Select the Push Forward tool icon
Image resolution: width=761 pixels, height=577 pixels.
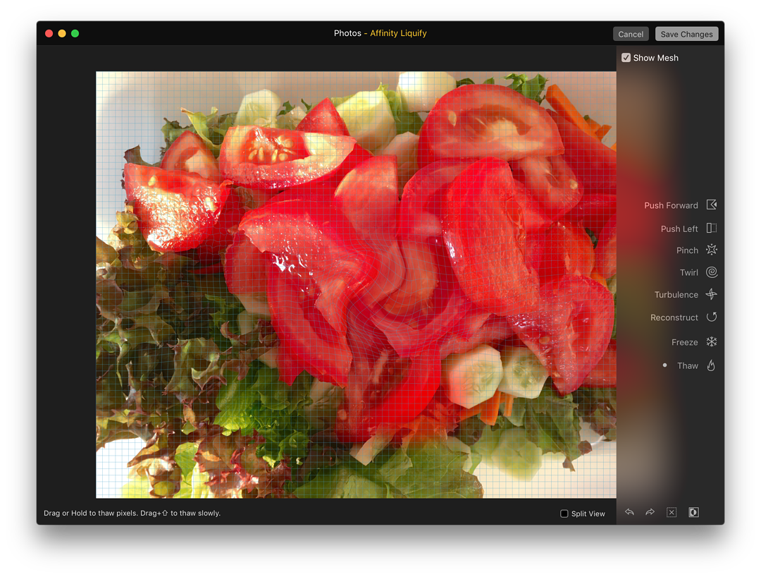[712, 205]
